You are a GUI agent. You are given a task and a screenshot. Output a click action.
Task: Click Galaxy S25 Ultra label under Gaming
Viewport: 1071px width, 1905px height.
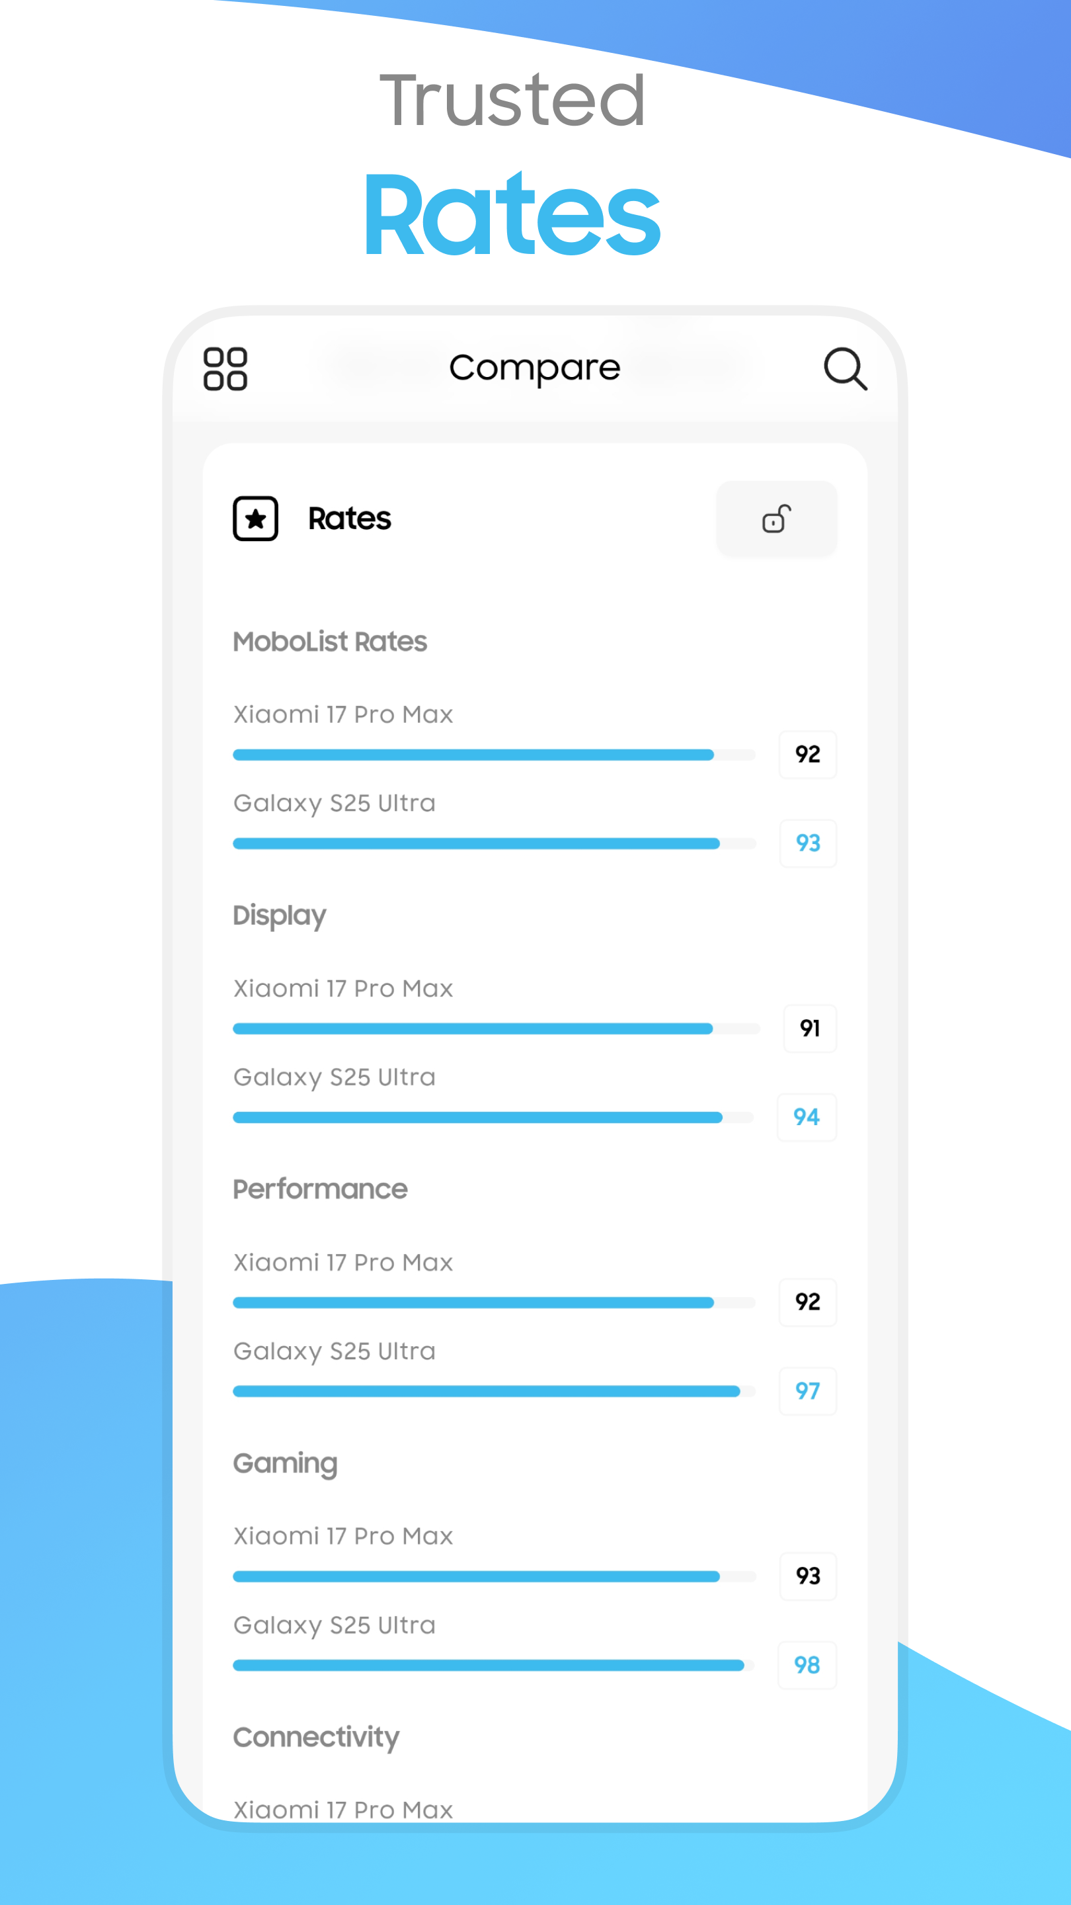(334, 1625)
